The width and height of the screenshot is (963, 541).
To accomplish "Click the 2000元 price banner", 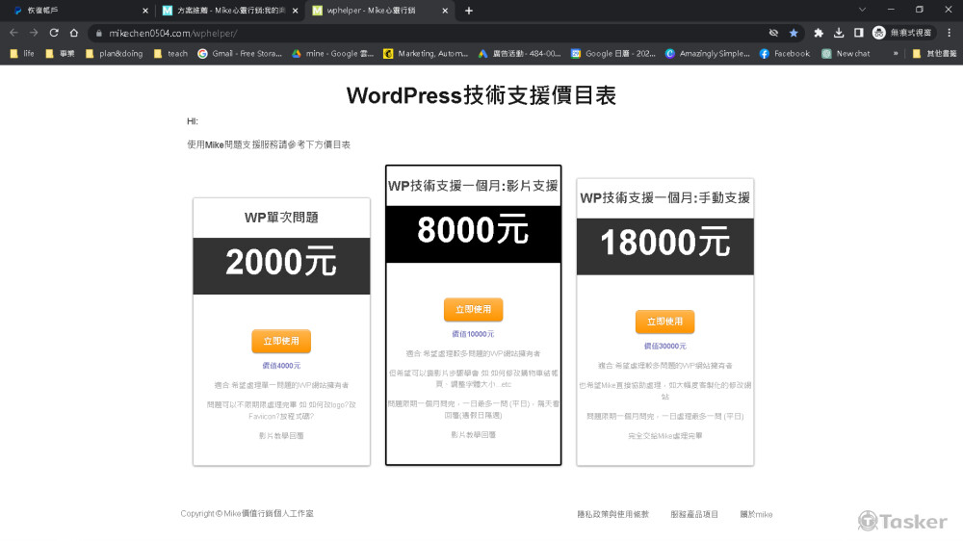I will (281, 266).
